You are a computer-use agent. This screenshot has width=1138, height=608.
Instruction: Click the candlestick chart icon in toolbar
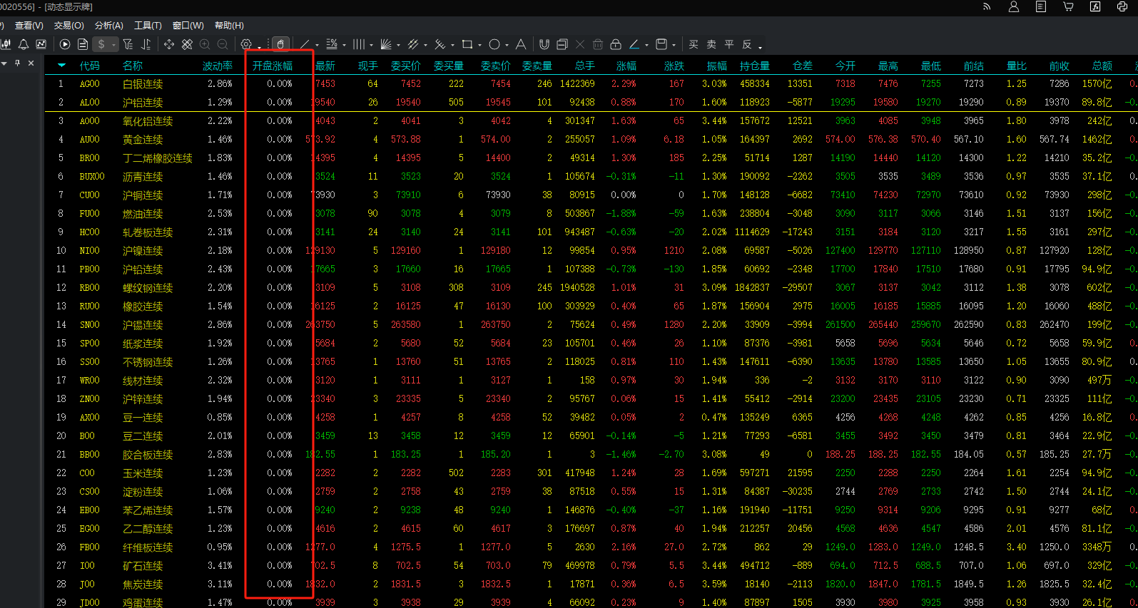point(6,44)
